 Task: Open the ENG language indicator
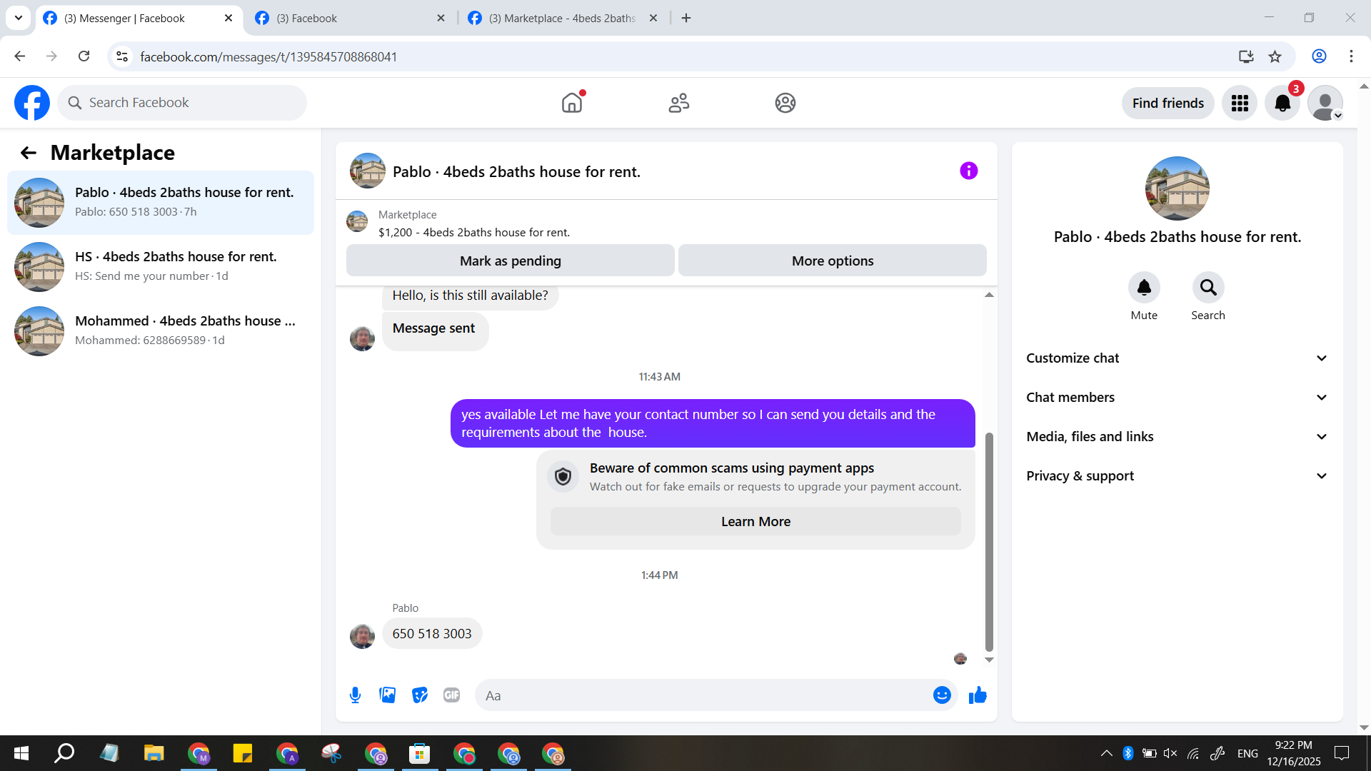click(1247, 753)
